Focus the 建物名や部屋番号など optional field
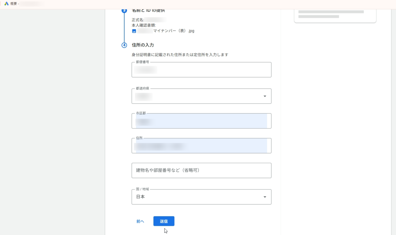The height and width of the screenshot is (235, 396). pyautogui.click(x=201, y=170)
